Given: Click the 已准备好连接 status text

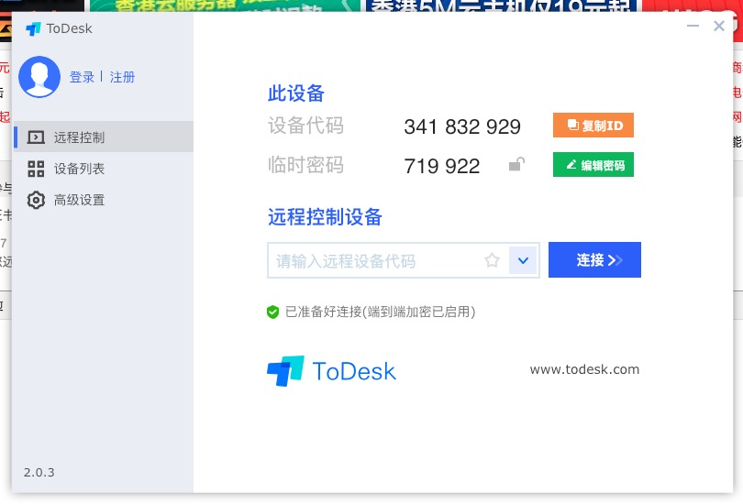Looking at the screenshot, I should click(x=380, y=312).
